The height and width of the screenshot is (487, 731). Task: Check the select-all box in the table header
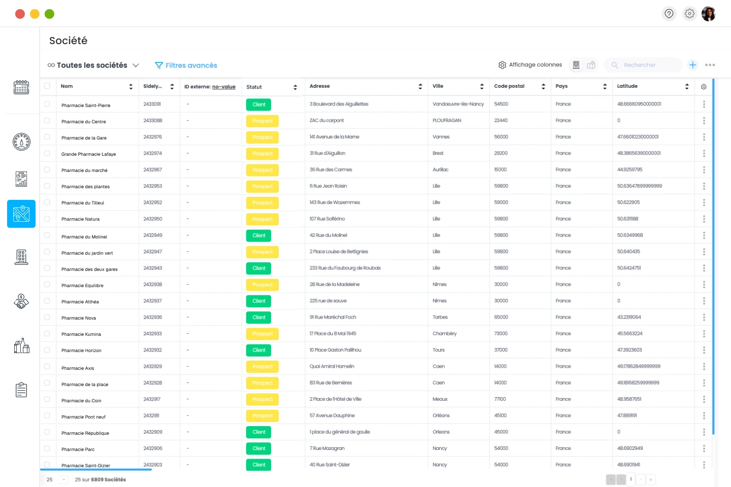pyautogui.click(x=47, y=86)
